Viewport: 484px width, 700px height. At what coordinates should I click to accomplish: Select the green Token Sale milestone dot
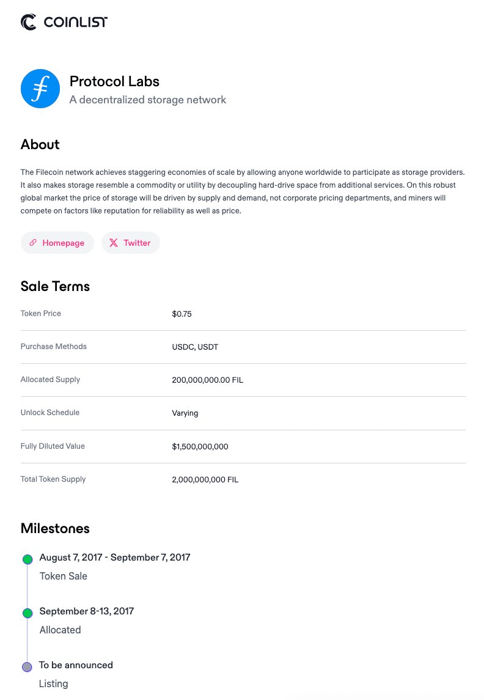(x=27, y=559)
